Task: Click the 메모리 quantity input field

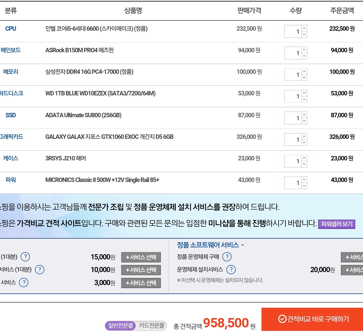Action: (293, 75)
